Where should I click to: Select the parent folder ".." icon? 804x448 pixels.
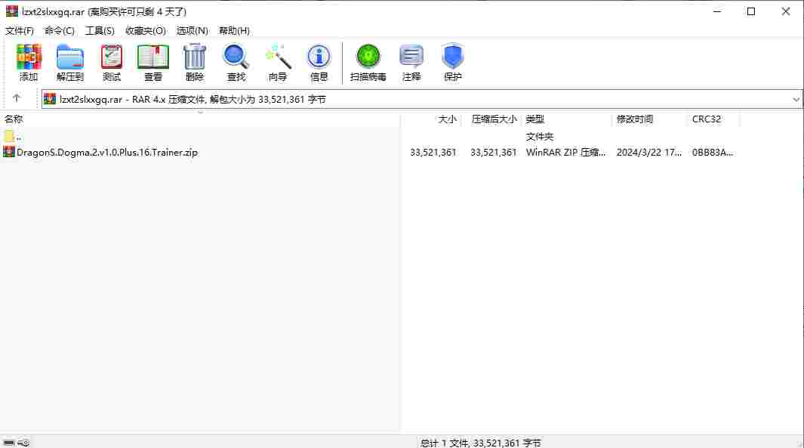(x=9, y=137)
